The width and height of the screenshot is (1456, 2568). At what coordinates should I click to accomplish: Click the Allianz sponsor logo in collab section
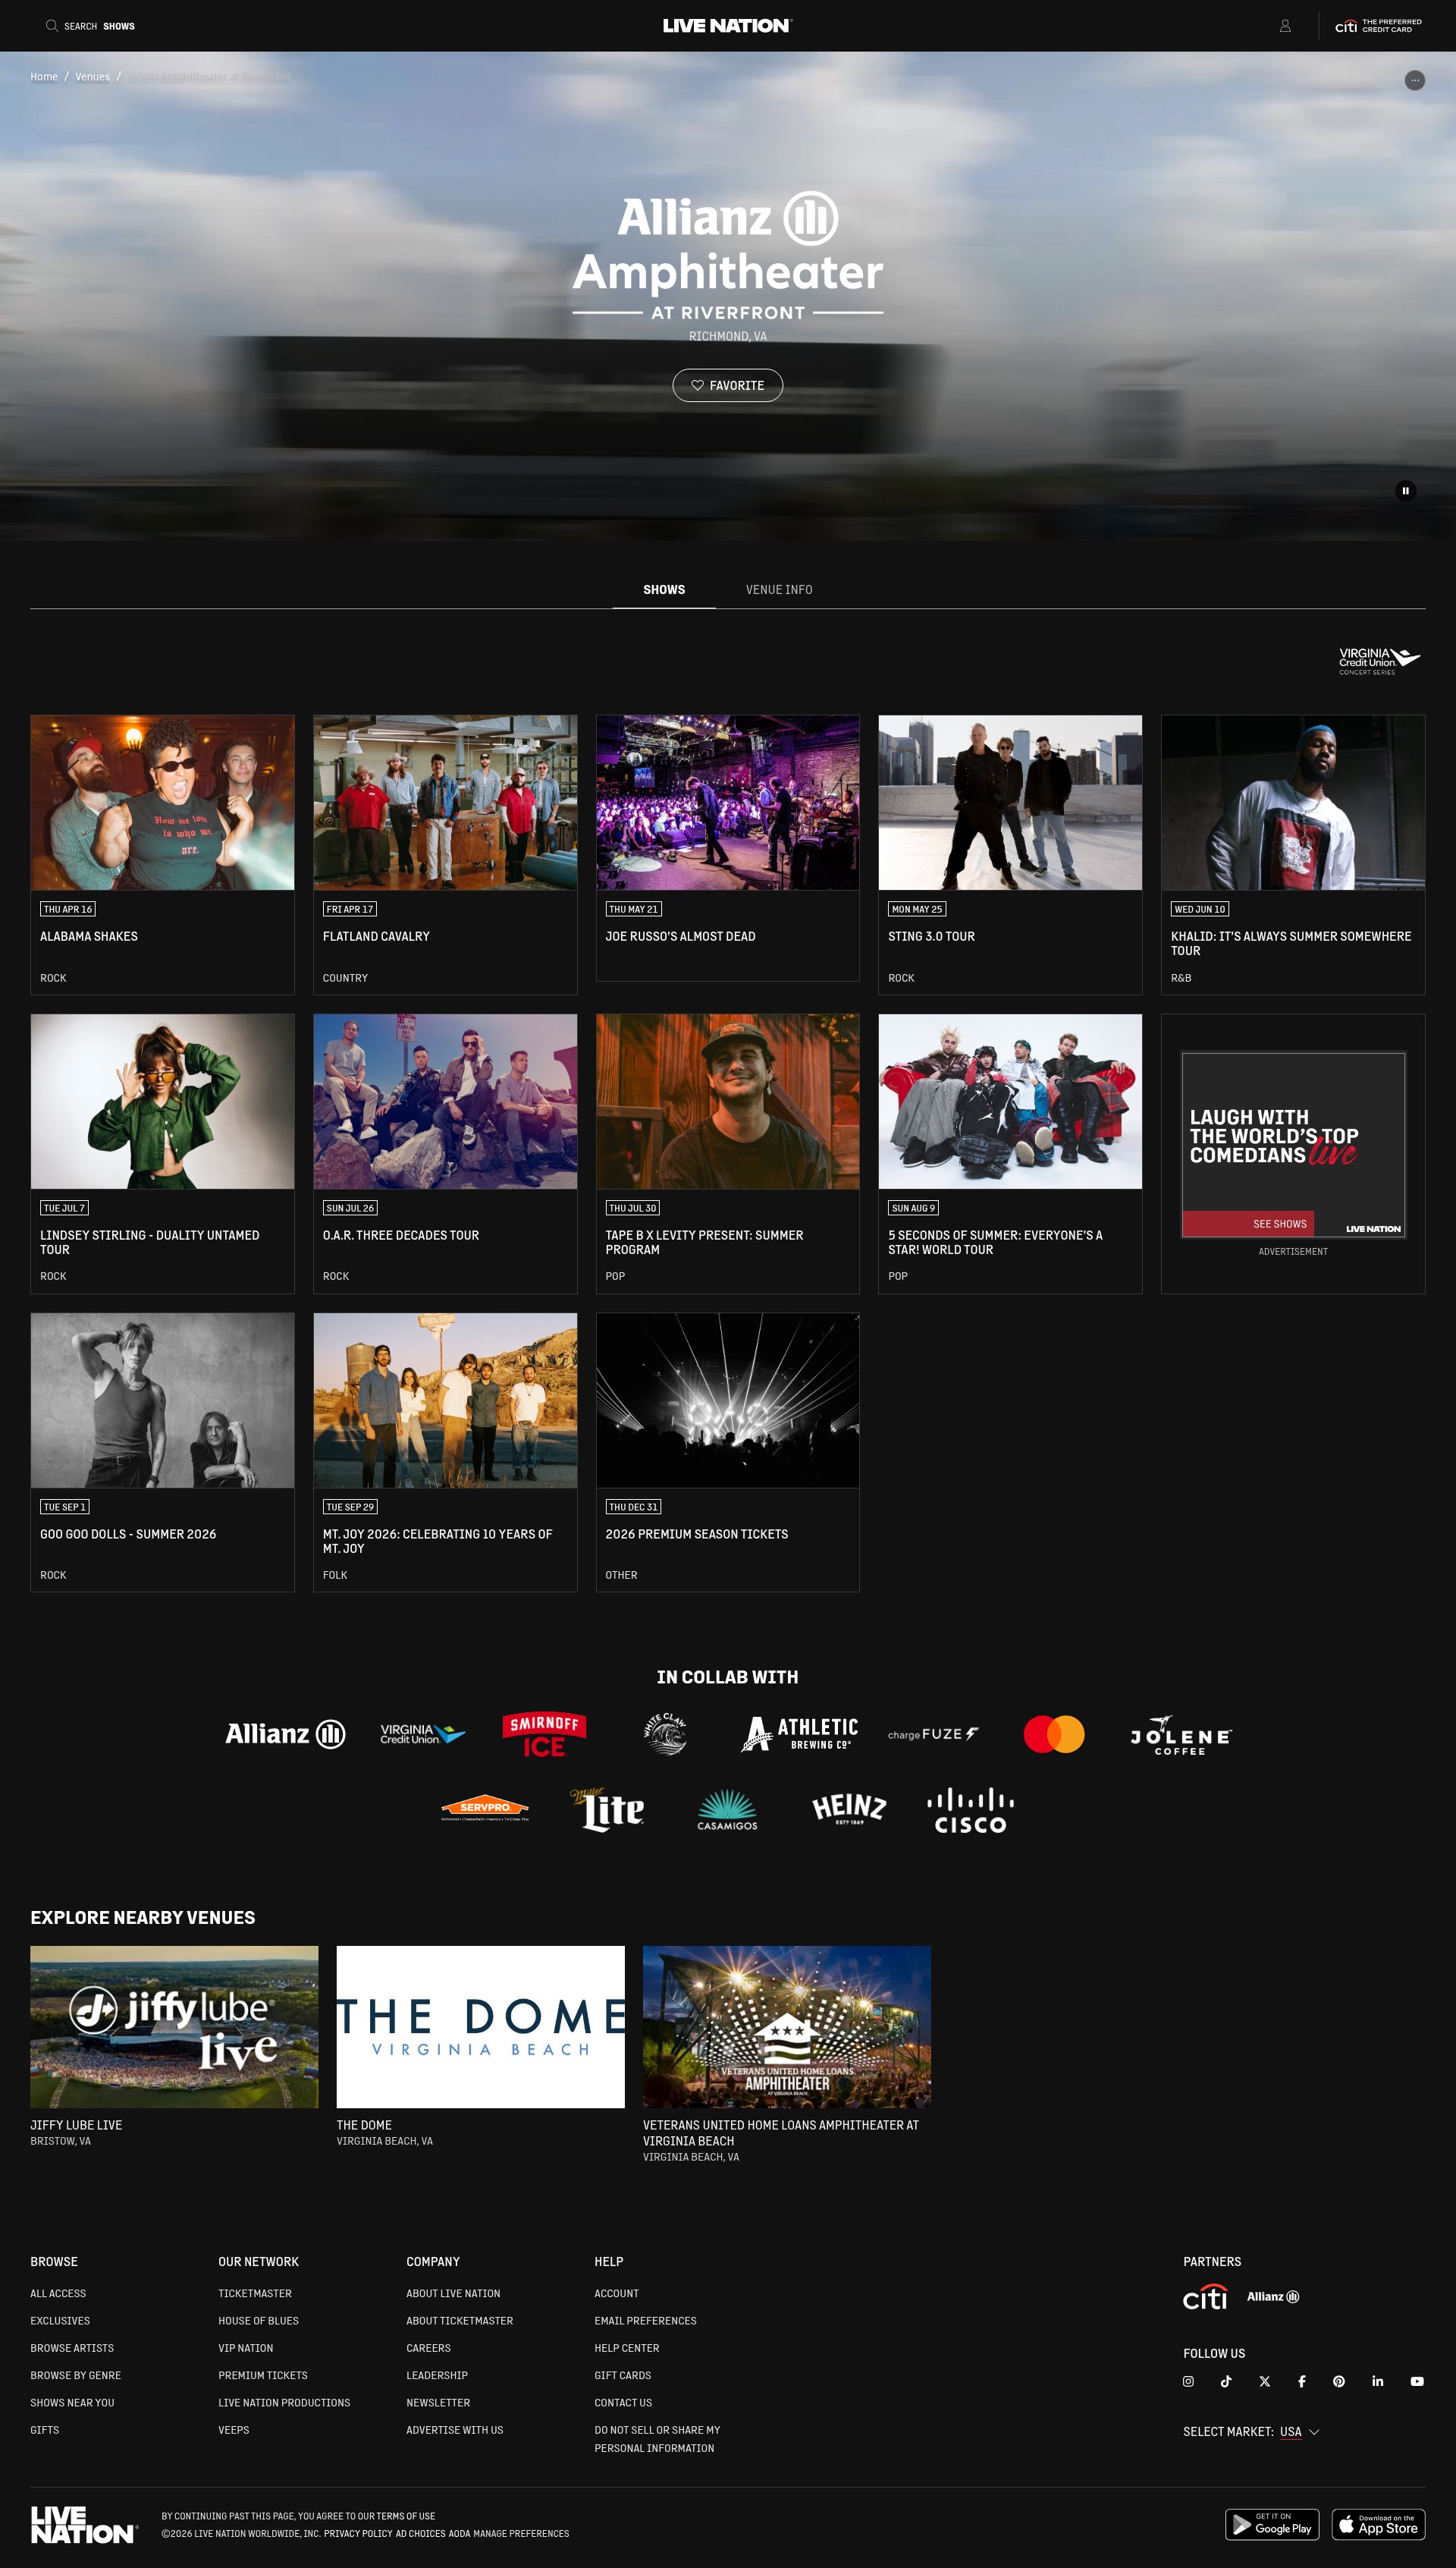285,1733
